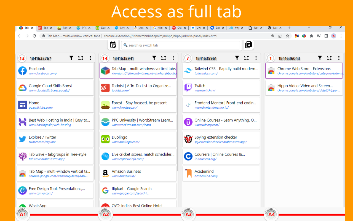Filter tabs in window 1841635767
The height and width of the screenshot is (221, 353).
(71, 58)
